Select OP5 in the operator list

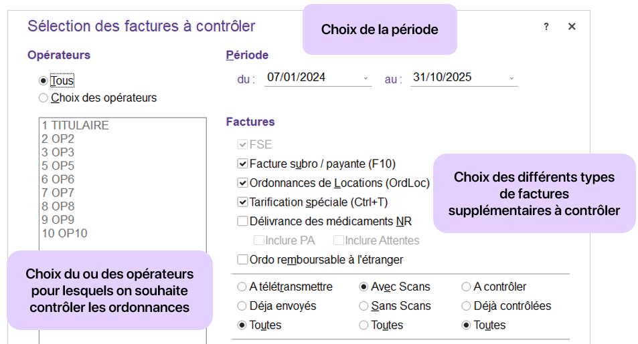click(58, 166)
